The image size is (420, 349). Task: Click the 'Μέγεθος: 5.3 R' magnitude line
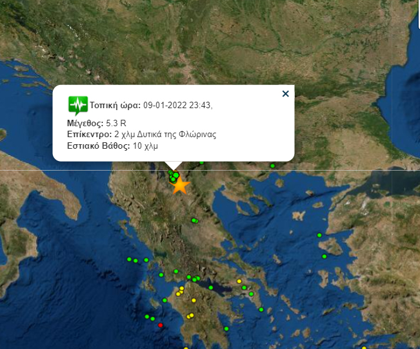coord(97,122)
